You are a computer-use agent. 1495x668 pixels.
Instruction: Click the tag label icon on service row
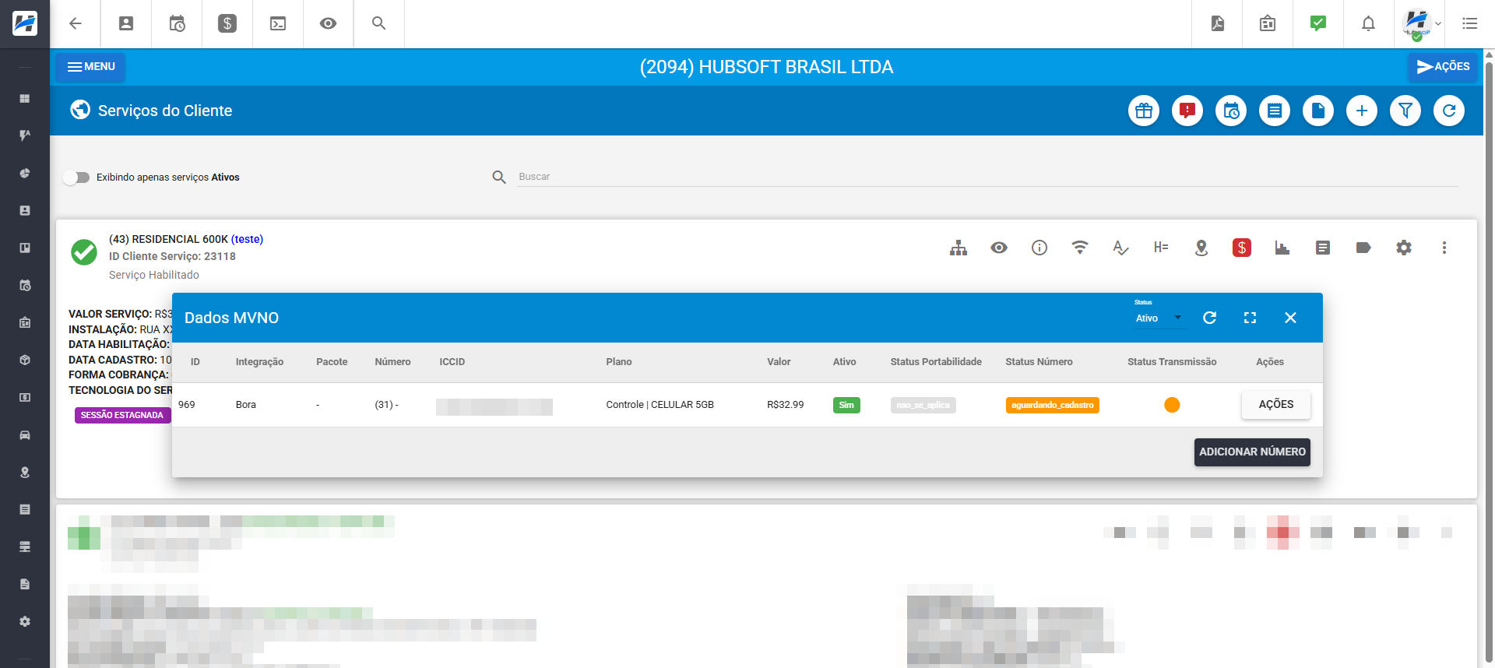click(x=1363, y=248)
